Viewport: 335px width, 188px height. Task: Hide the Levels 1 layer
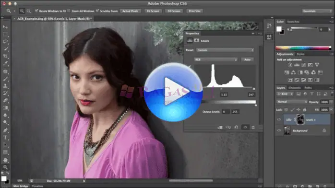(x=279, y=119)
